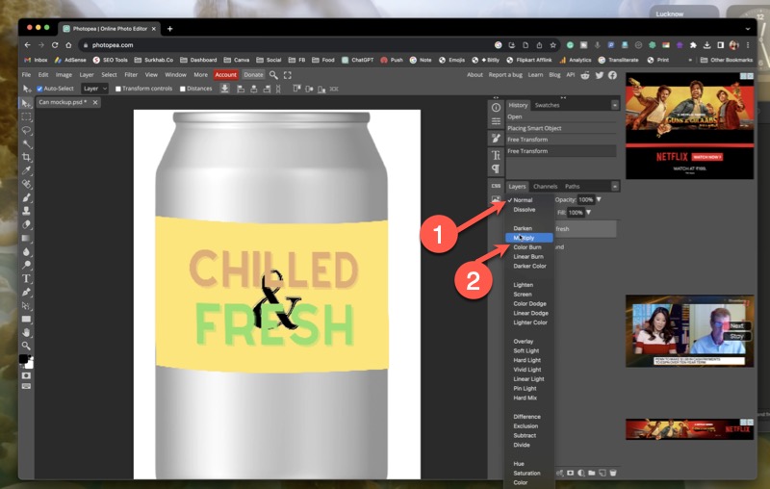This screenshot has width=770, height=489.
Task: Open Photopea Facebook page
Action: (x=612, y=75)
